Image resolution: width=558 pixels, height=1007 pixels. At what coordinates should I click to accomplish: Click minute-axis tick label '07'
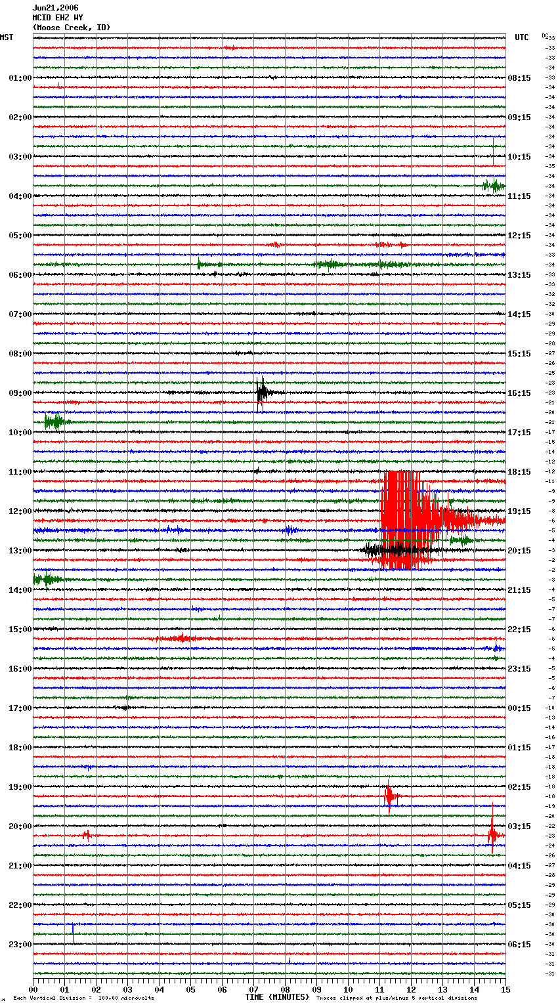253,989
